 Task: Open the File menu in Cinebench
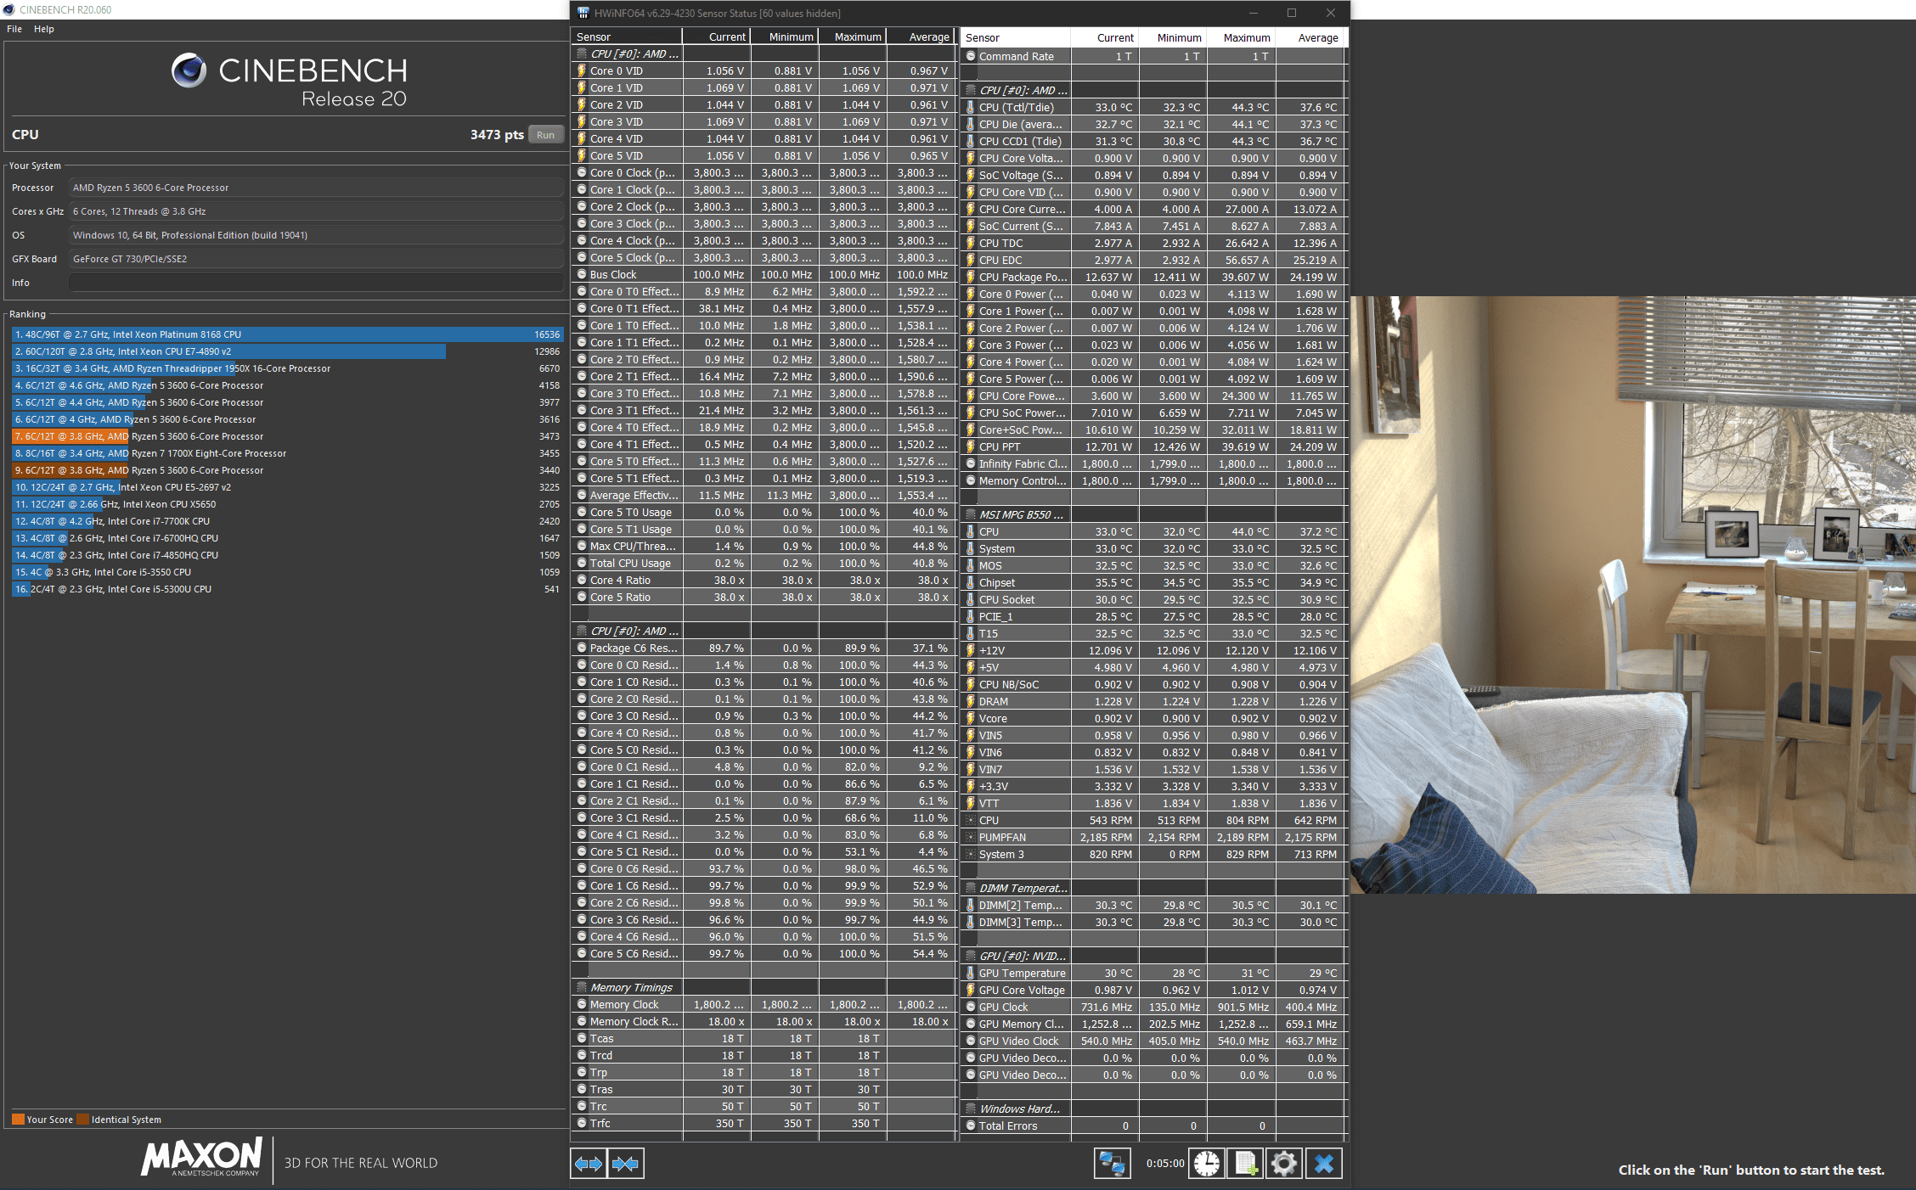point(14,31)
